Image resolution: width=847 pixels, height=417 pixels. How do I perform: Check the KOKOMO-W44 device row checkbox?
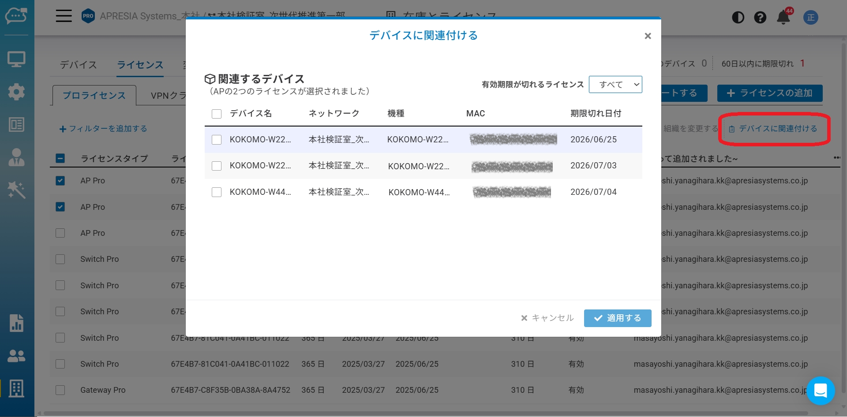point(217,192)
